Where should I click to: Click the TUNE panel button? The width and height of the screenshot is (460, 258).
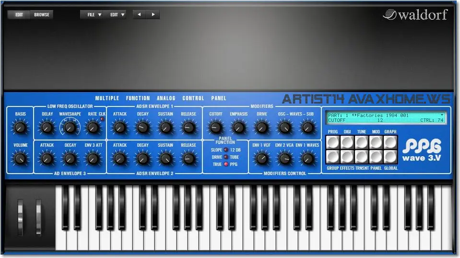coord(362,142)
